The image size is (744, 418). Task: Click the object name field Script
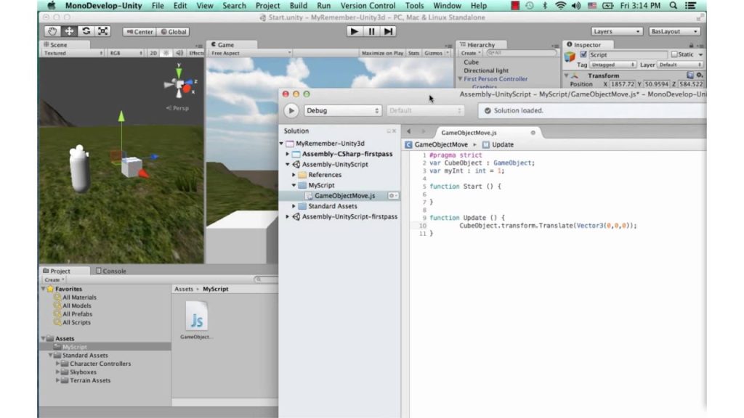click(x=628, y=55)
